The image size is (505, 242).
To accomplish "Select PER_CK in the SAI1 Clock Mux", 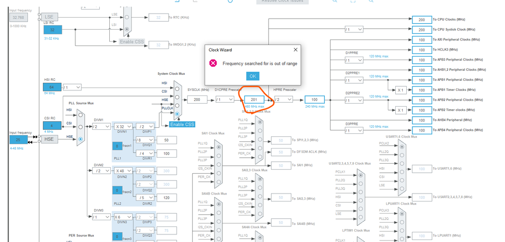I will 219,182.
